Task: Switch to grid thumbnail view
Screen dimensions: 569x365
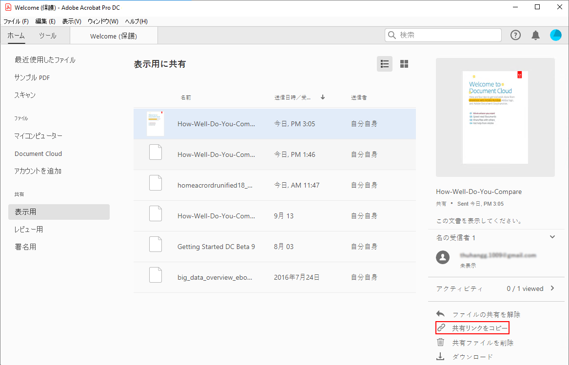Action: 404,64
